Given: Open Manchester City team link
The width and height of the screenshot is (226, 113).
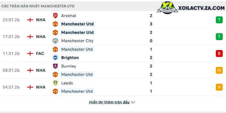Looking at the screenshot, I should (77, 41).
